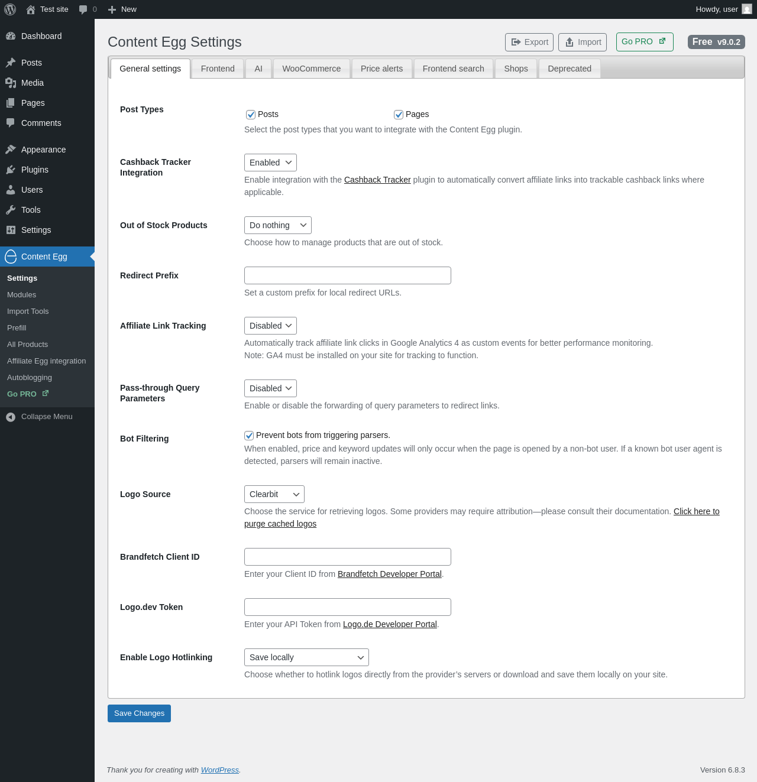
Task: Click the Import upload icon
Action: (x=570, y=42)
